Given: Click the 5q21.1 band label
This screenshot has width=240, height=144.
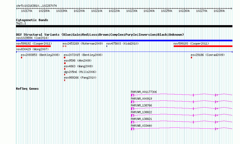Looking at the screenshot, I should [21, 23].
